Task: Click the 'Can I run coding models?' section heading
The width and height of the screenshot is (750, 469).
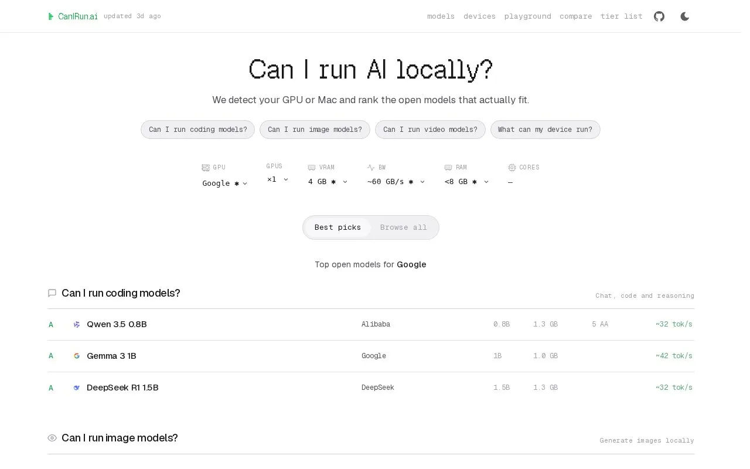Action: (121, 293)
